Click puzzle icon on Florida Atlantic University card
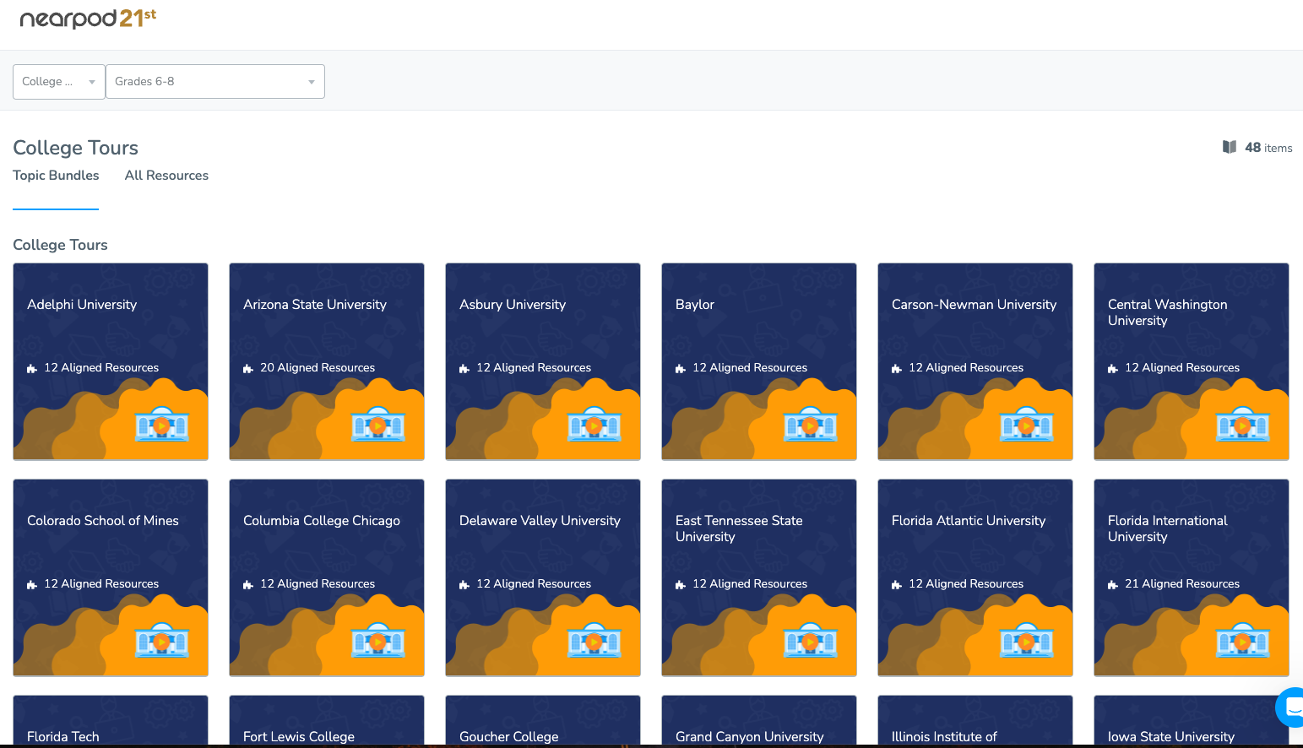This screenshot has height=748, width=1303. 897,585
